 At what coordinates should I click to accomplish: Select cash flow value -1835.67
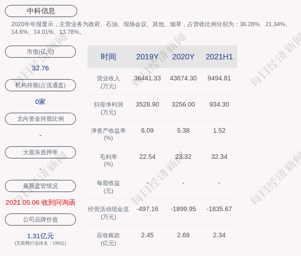click(219, 209)
